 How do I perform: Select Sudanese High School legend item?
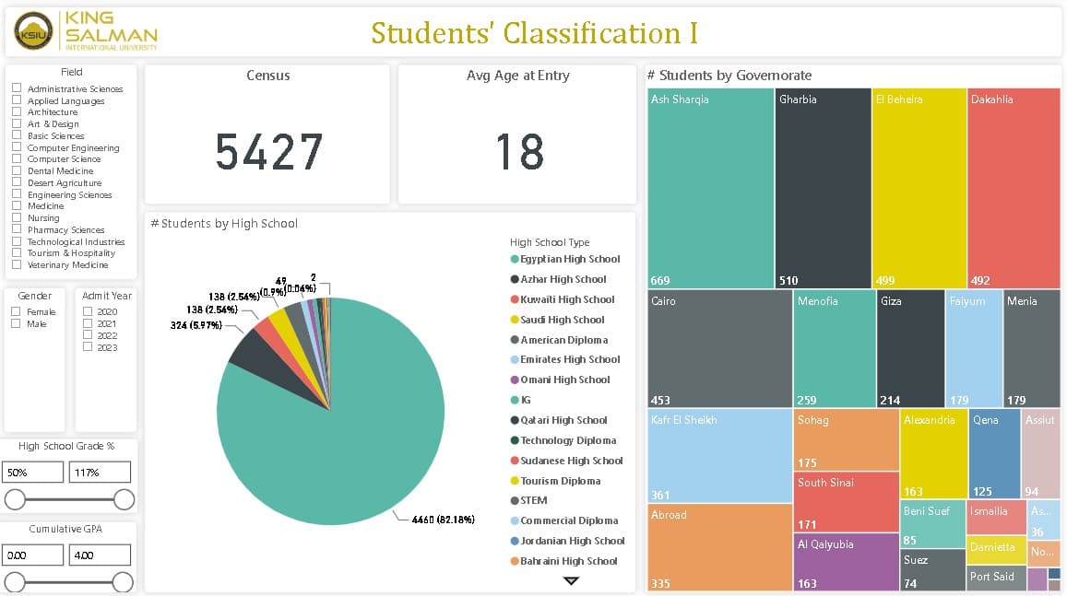click(567, 460)
